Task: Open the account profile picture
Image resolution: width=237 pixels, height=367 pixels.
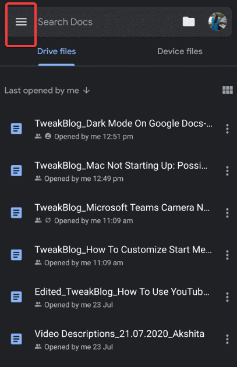Action: [218, 22]
